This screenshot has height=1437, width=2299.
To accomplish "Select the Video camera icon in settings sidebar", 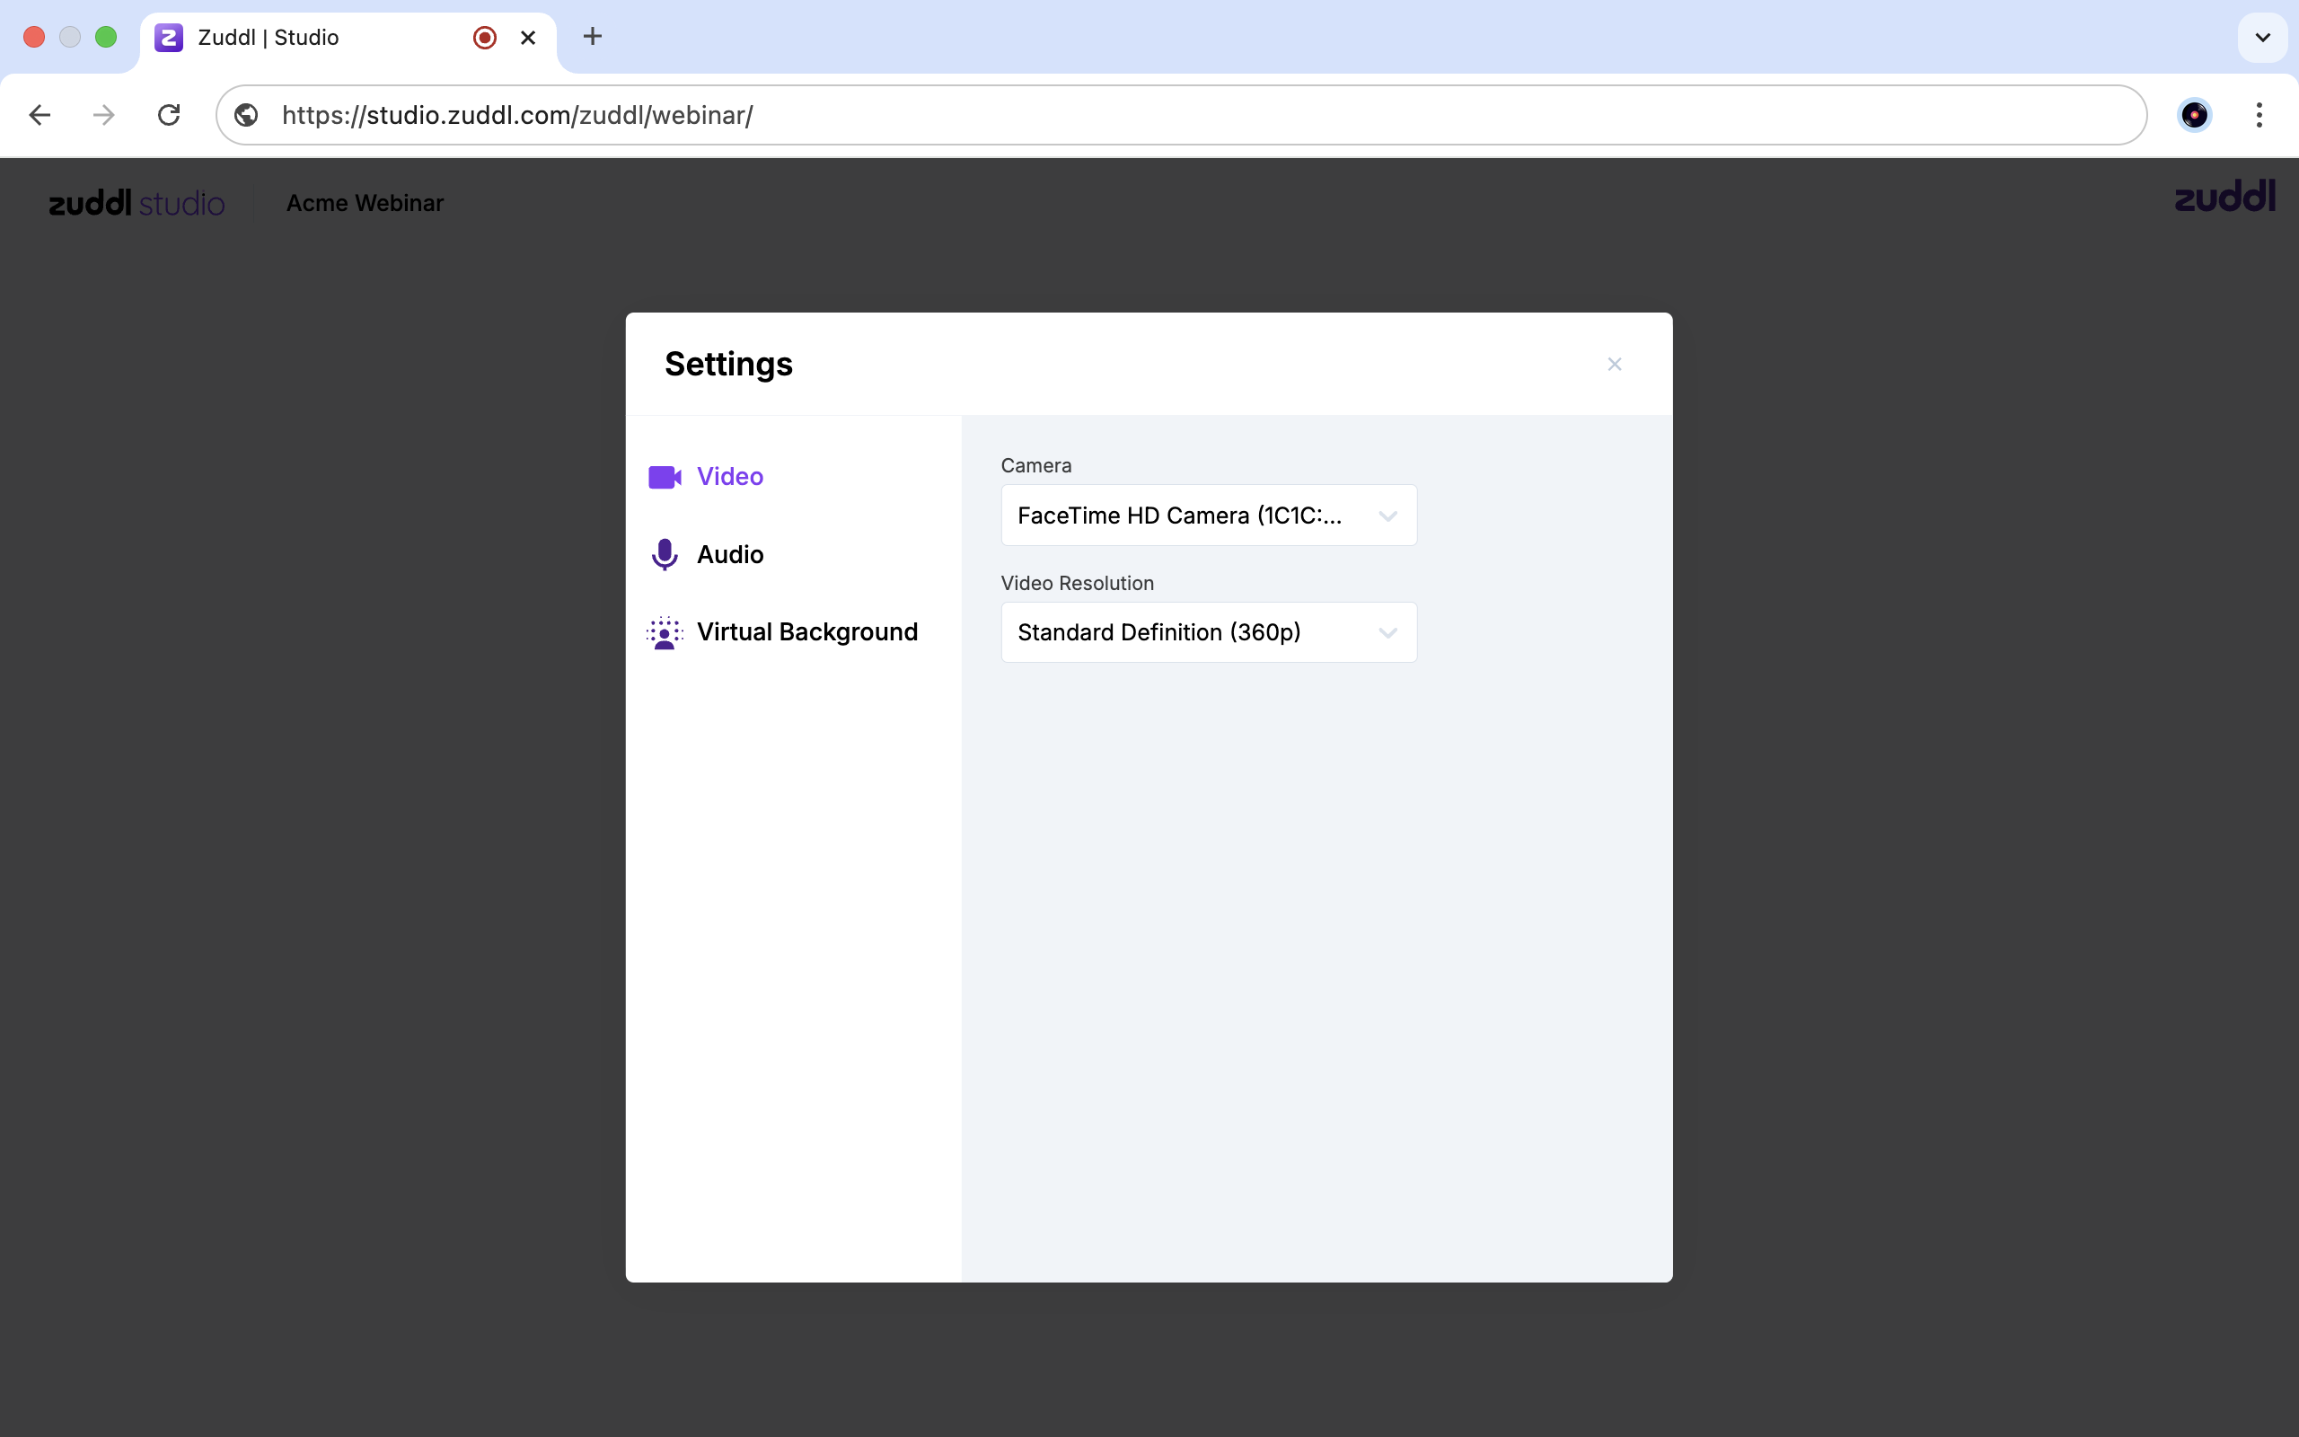I will point(664,477).
